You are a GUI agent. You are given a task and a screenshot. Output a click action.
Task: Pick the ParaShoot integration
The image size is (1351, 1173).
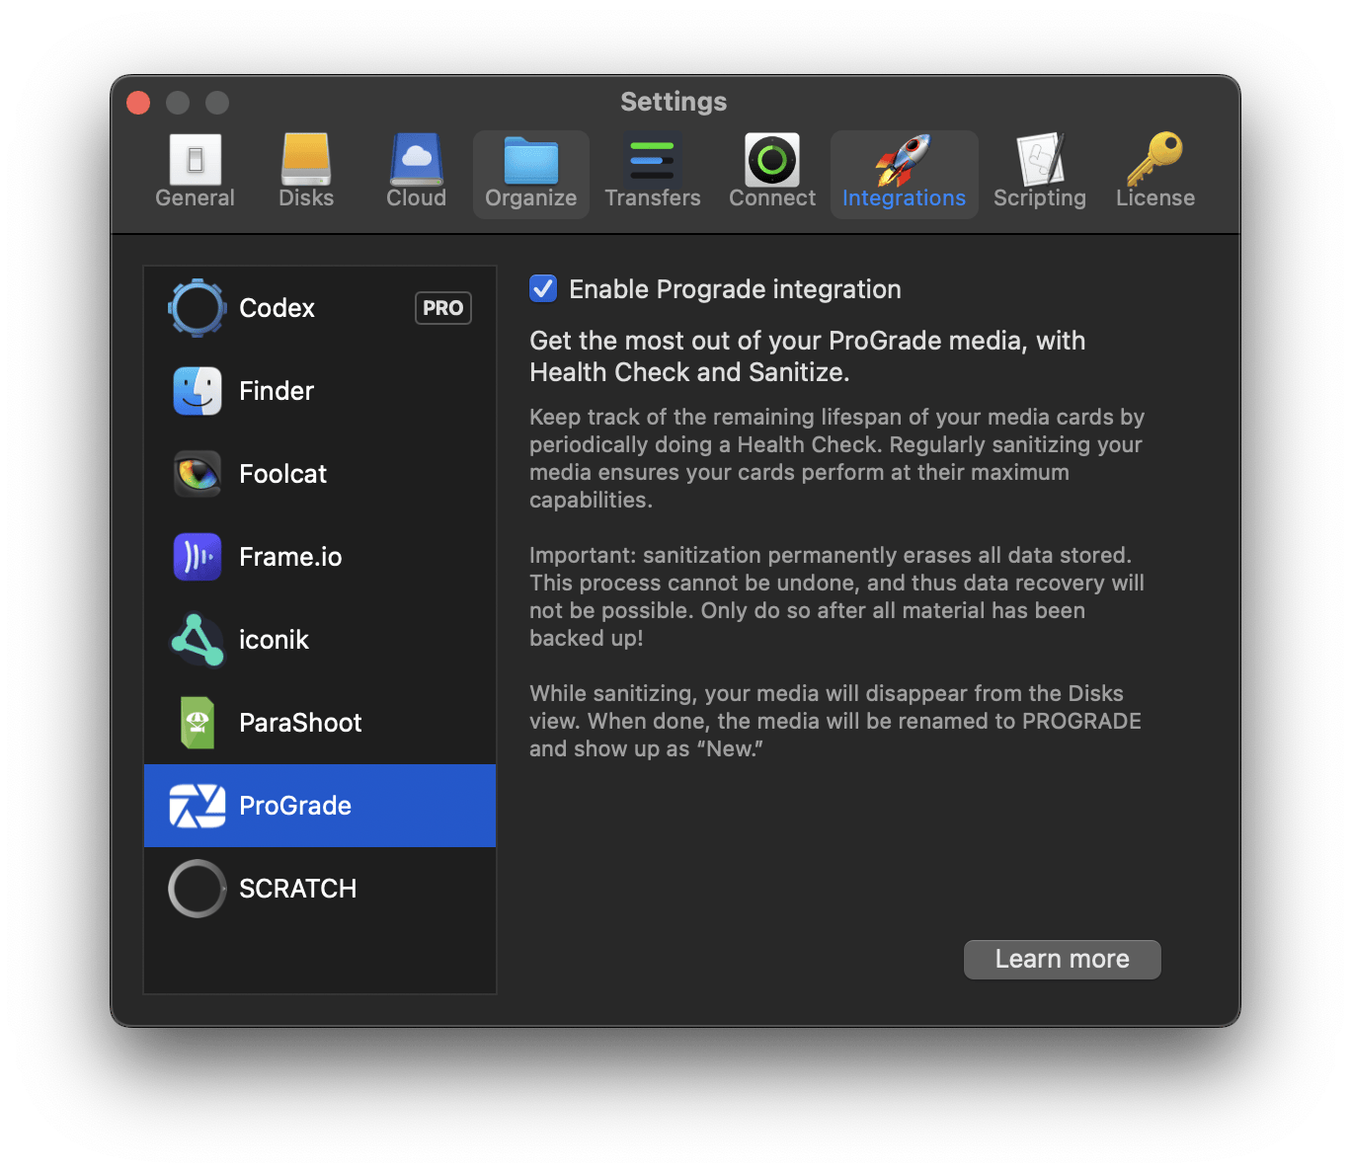pos(300,723)
